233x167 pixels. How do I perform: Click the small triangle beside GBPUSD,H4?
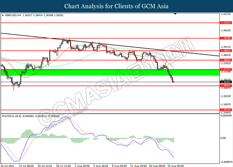click(3, 15)
